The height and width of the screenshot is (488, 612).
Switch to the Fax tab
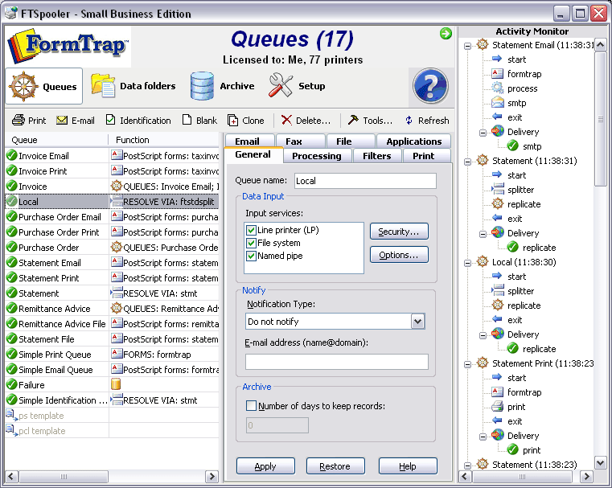[300, 141]
